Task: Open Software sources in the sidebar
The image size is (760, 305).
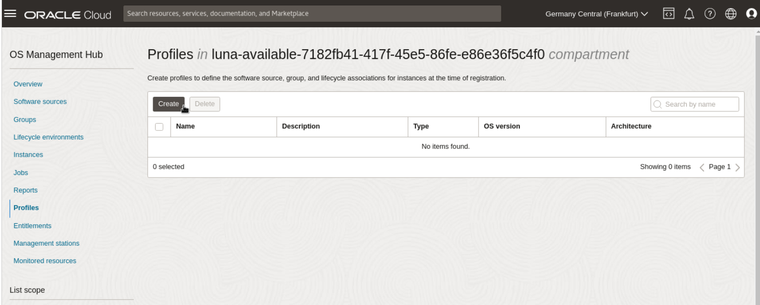Action: click(x=40, y=102)
